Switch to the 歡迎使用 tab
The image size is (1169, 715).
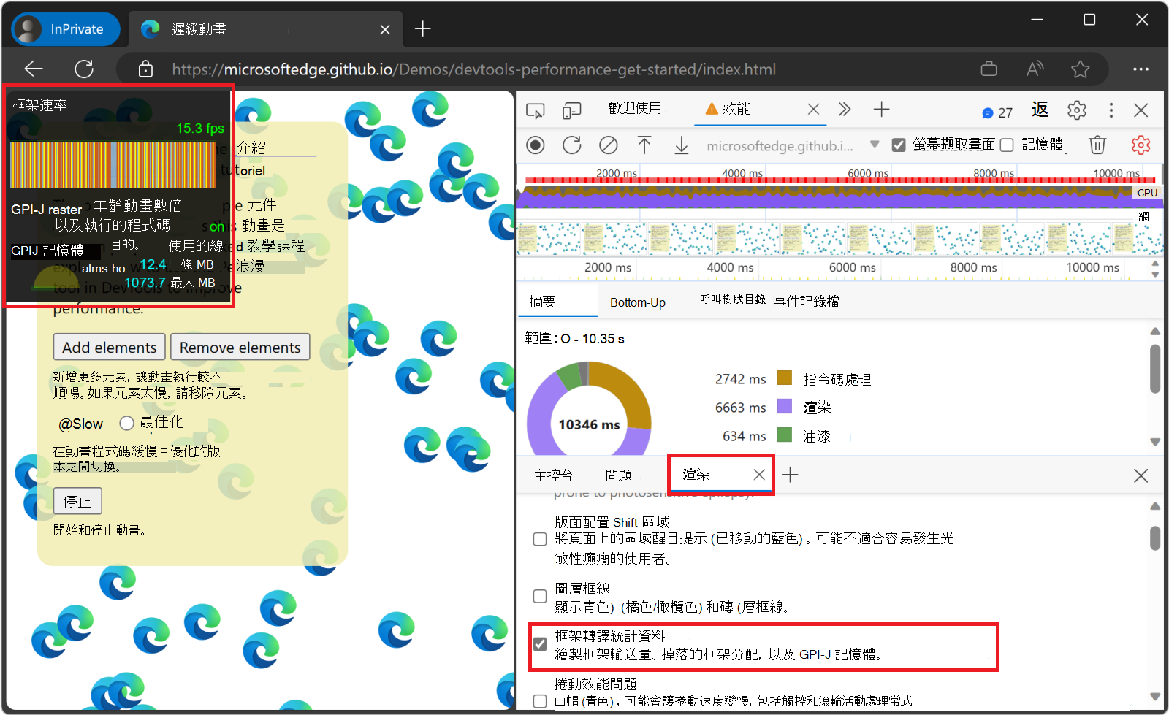point(635,108)
